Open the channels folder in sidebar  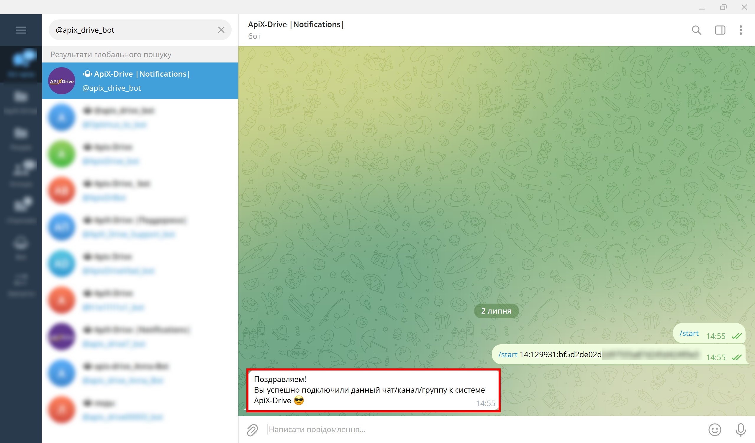click(x=21, y=210)
